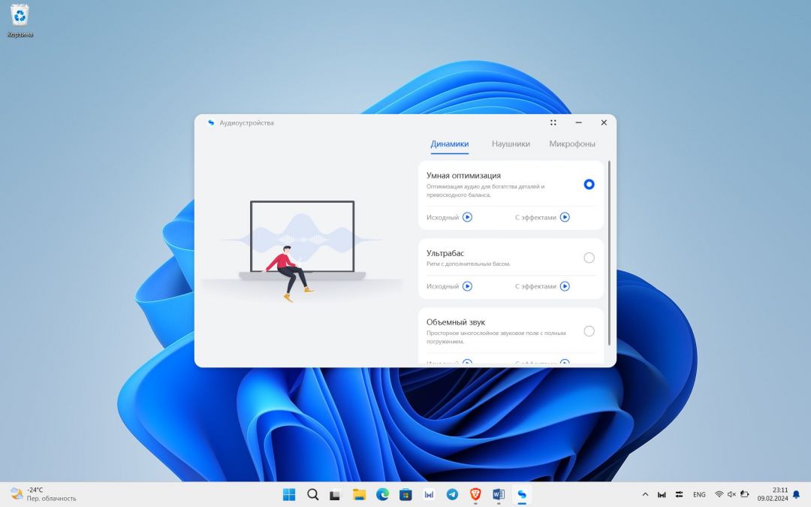Image resolution: width=811 pixels, height=507 pixels.
Task: Click the Умная оптимизация heading text
Action: [x=463, y=175]
